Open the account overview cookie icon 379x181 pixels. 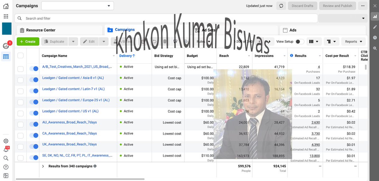pos(6,46)
